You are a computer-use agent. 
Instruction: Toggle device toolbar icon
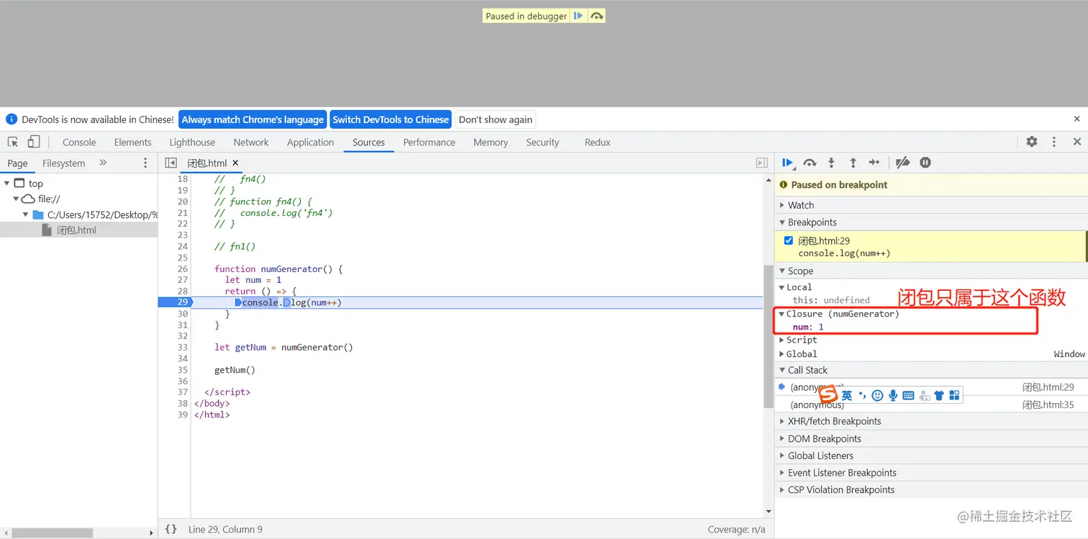tap(34, 142)
